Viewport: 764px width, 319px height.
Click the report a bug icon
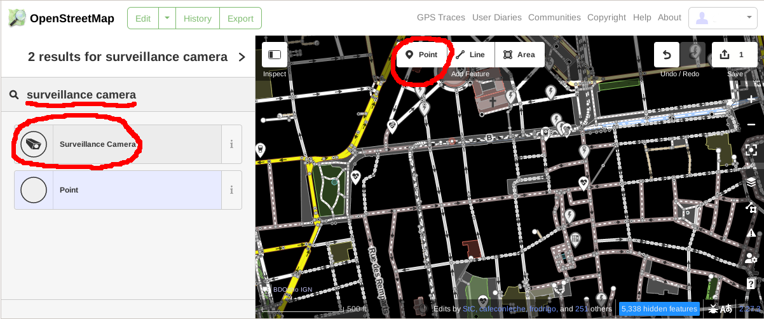click(713, 309)
